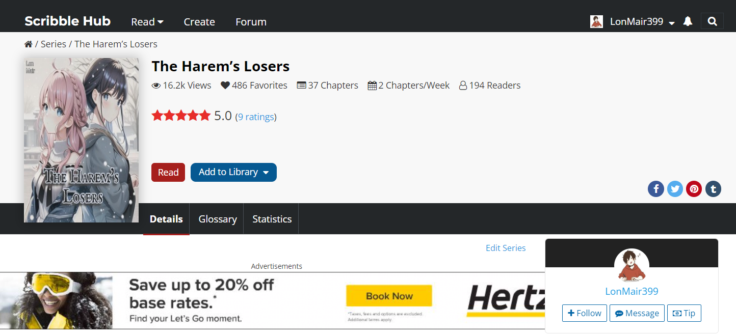This screenshot has height=335, width=736.
Task: Share series on Twitter
Action: (x=675, y=189)
